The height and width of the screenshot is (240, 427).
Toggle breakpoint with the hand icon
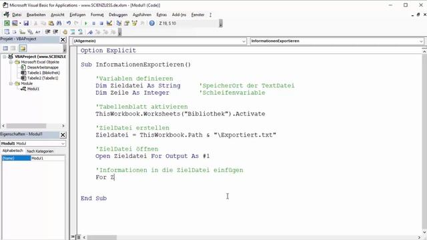(65, 32)
